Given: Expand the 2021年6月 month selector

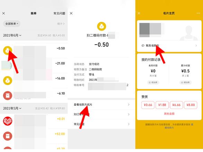Looking at the screenshot, I should click(12, 35).
